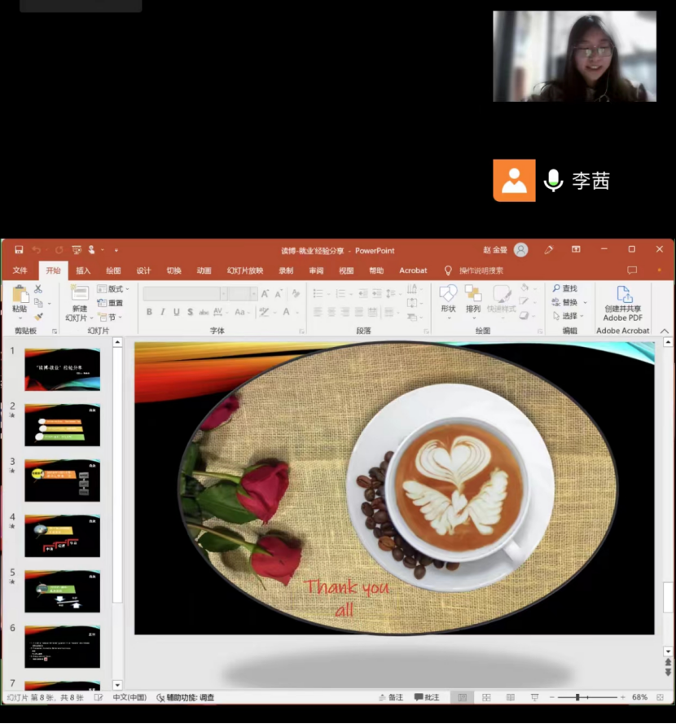Select slide 3 thumbnail
The image size is (676, 724).
coord(62,480)
